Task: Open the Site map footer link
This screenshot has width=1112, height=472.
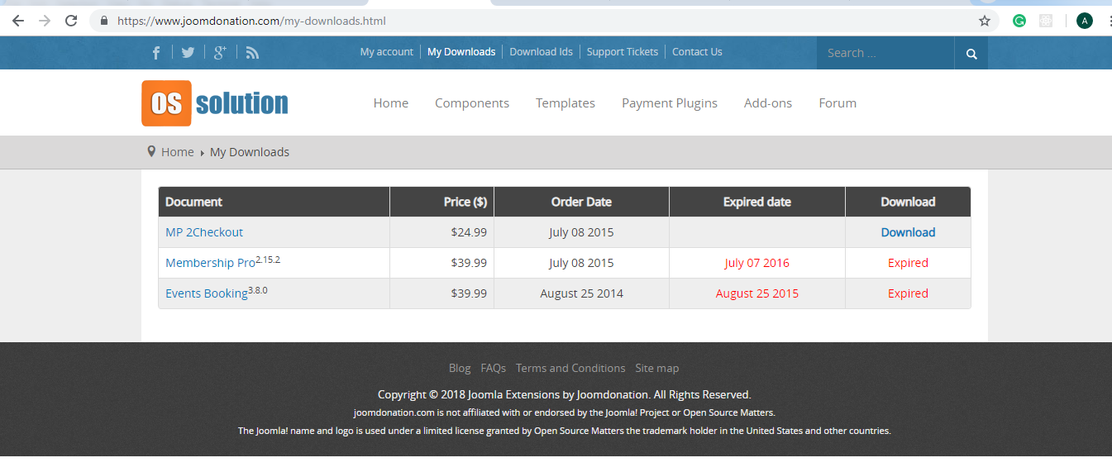Action: (x=657, y=368)
